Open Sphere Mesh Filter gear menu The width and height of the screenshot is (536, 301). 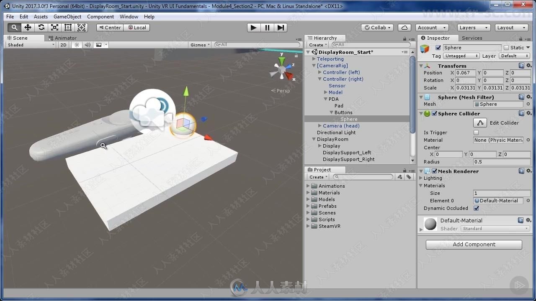pyautogui.click(x=528, y=97)
